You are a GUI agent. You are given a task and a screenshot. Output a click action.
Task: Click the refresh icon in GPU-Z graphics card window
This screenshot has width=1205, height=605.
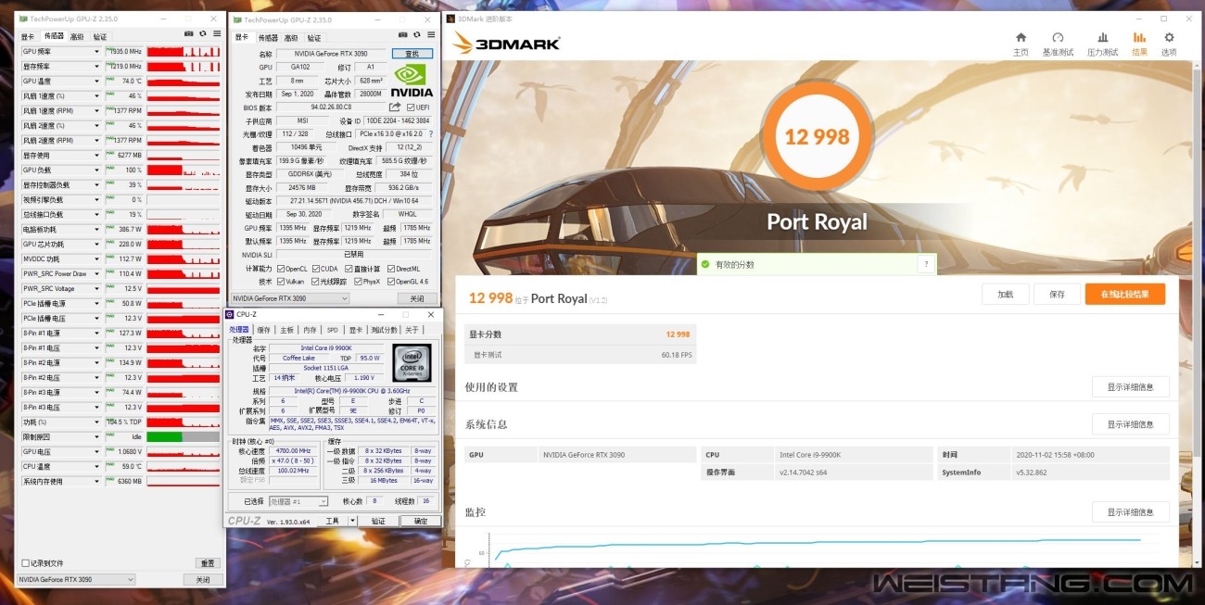tap(418, 34)
